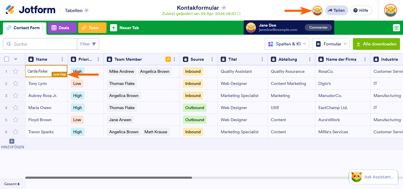The width and height of the screenshot is (403, 189).
Task: Toggle favorite star for Maria Owen row
Action: [x=16, y=108]
